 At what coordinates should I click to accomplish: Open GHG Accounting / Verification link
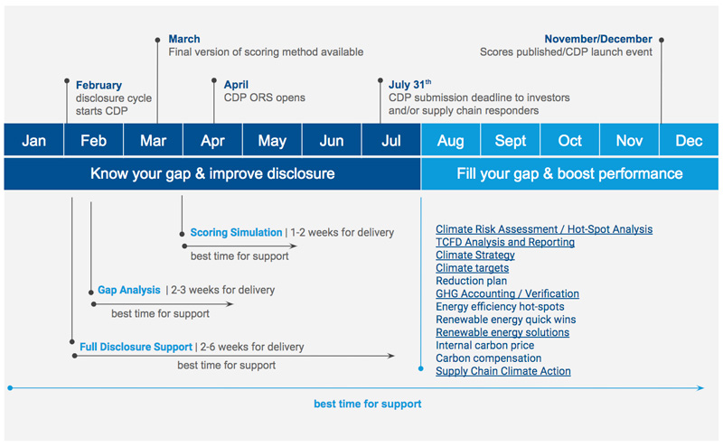pyautogui.click(x=507, y=293)
